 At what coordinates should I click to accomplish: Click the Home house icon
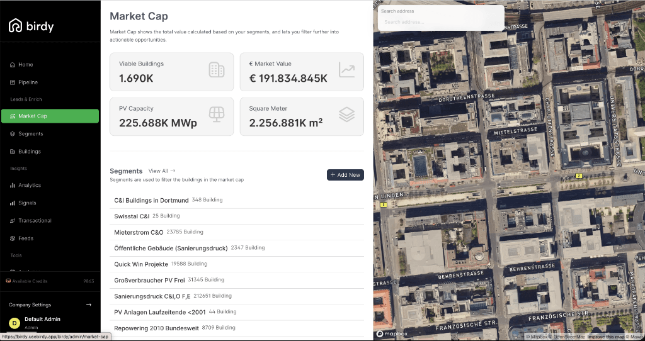pyautogui.click(x=13, y=65)
